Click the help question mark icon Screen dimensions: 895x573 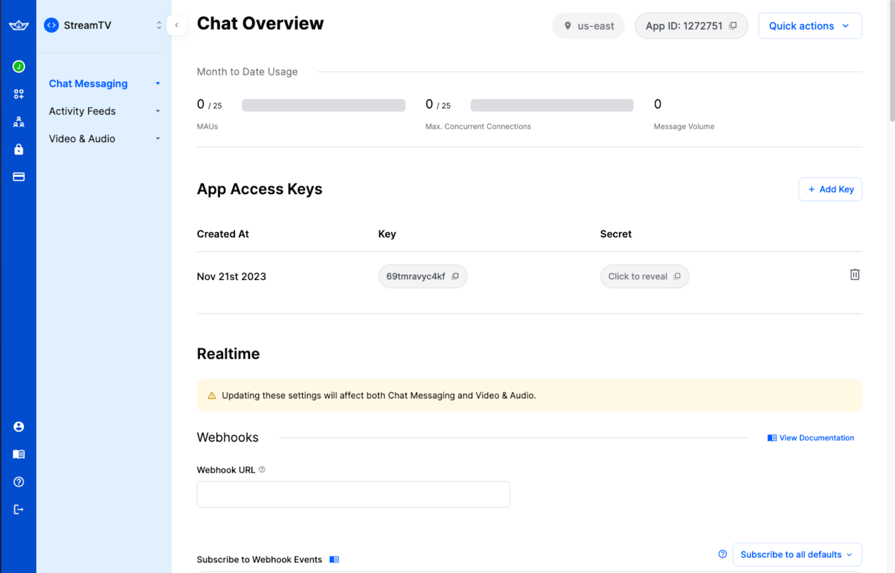click(x=18, y=482)
